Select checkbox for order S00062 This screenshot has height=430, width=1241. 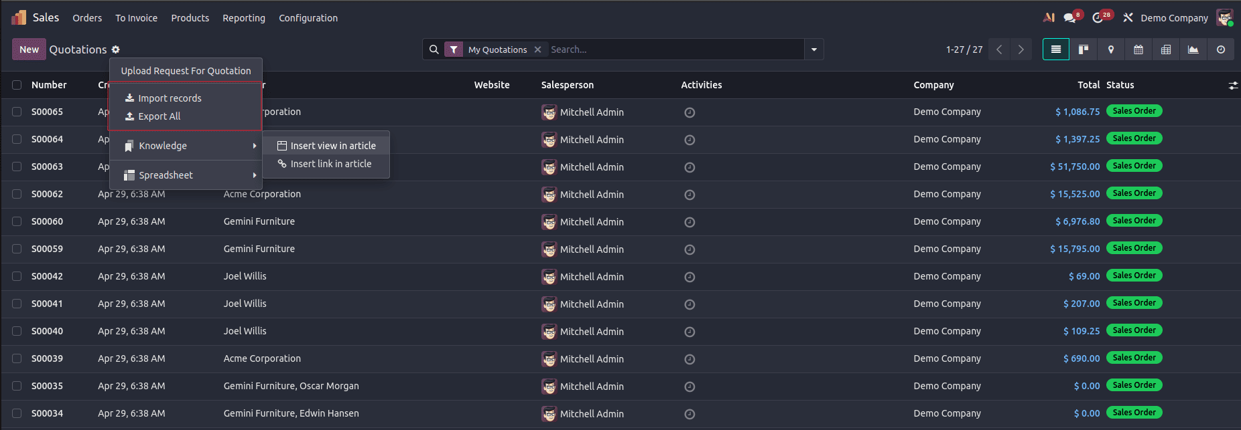pyautogui.click(x=17, y=194)
